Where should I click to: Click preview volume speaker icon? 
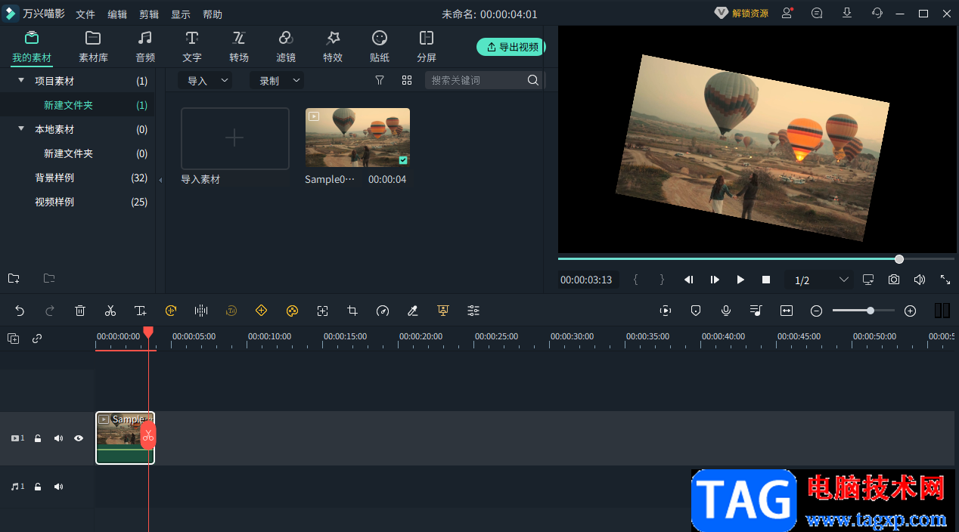920,280
